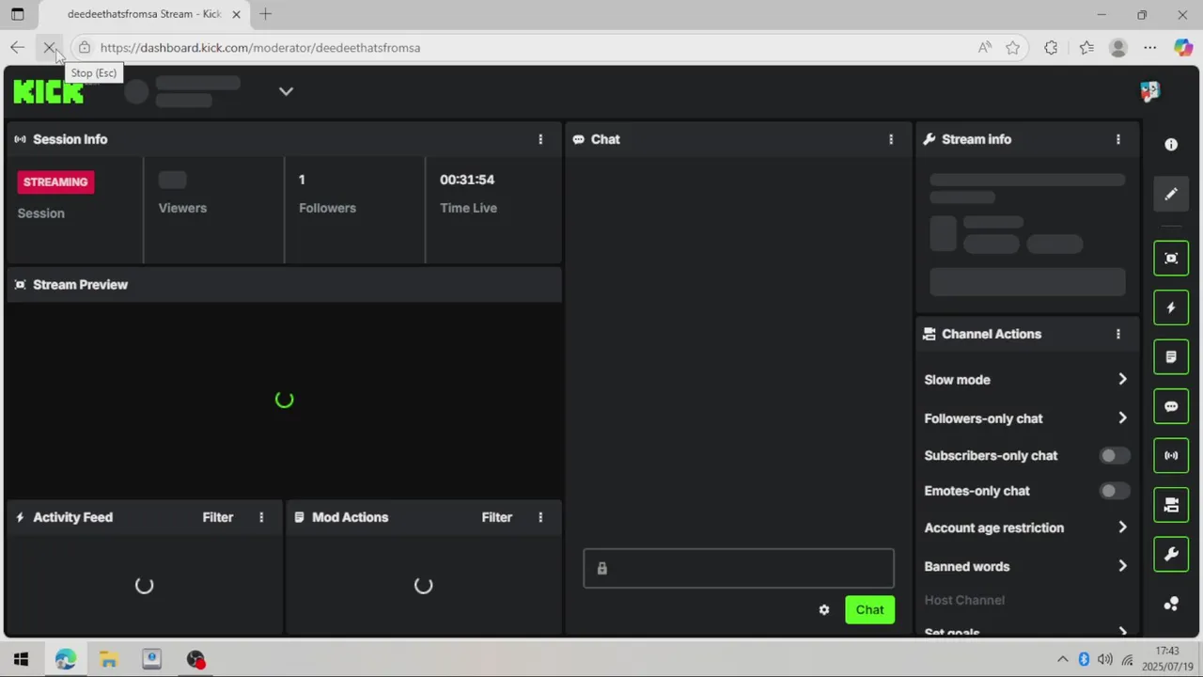Open Channel Actions panel options menu
This screenshot has width=1203, height=677.
(x=1118, y=334)
